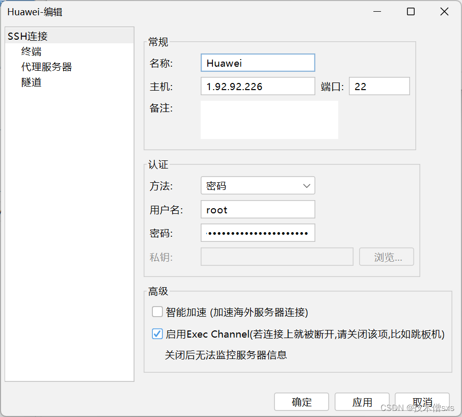462x417 pixels.
Task: Open the 方法 authentication dropdown
Action: pyautogui.click(x=258, y=185)
